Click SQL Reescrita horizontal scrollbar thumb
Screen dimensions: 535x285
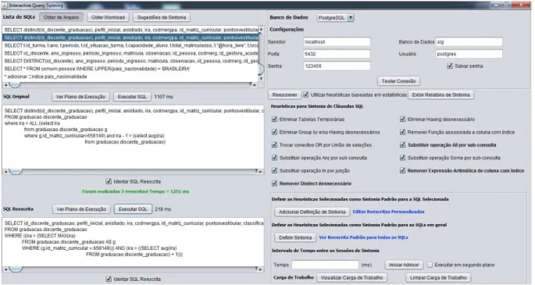(x=16, y=269)
